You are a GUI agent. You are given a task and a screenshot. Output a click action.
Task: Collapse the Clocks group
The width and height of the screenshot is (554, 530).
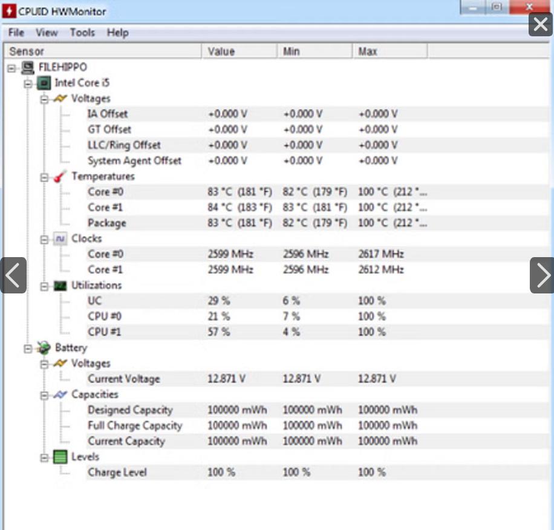pos(44,240)
